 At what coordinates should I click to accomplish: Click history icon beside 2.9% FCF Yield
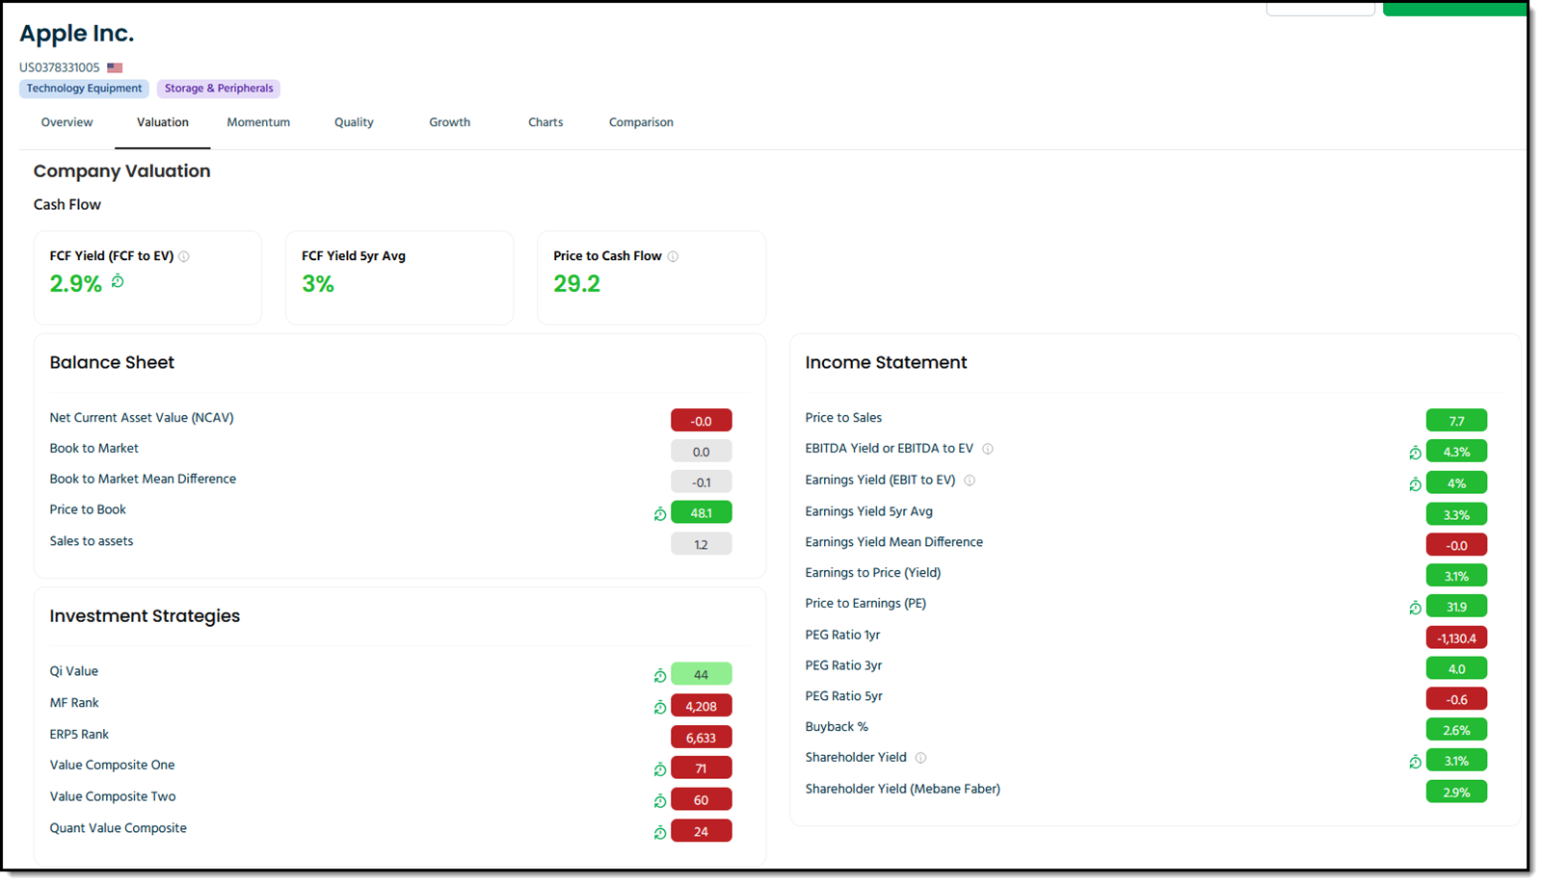click(x=118, y=281)
